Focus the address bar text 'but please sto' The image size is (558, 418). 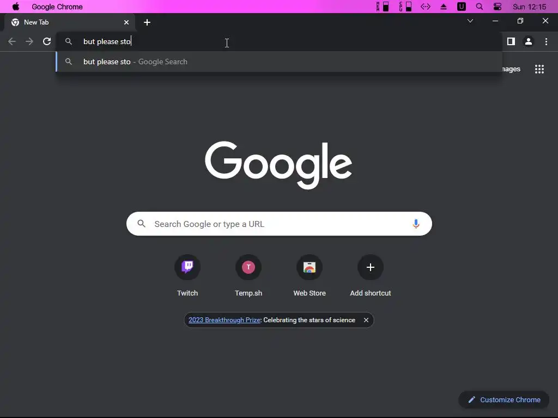[x=107, y=41]
